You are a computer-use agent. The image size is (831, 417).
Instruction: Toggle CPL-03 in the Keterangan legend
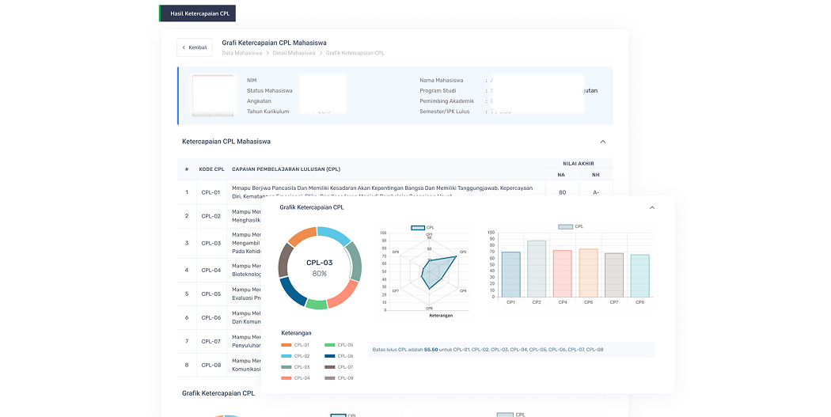click(295, 367)
